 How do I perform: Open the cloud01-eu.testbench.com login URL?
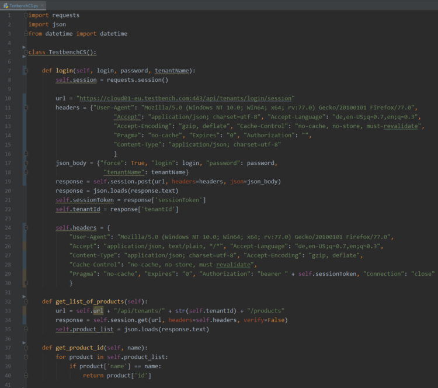[186, 98]
